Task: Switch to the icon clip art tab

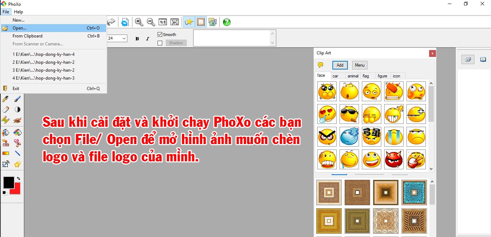Action: coord(398,76)
